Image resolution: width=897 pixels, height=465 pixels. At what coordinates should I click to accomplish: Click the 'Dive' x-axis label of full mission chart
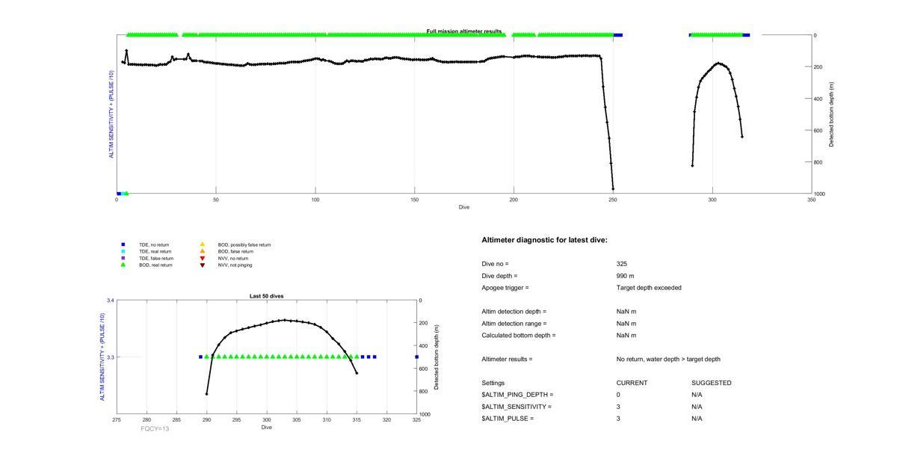464,207
